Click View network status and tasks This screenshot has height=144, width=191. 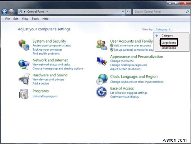pyautogui.click(x=51, y=65)
